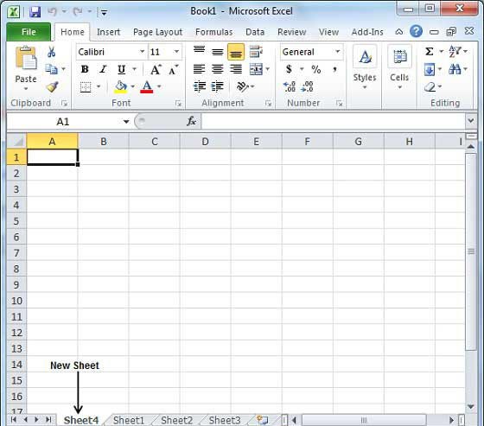The width and height of the screenshot is (484, 426).
Task: Open Font dialog box launcher
Action: (178, 104)
